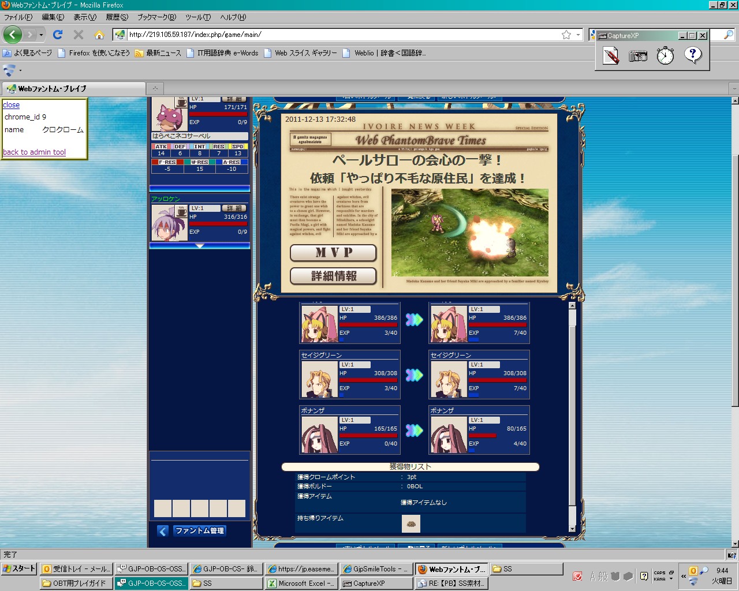Click the 詳細情報 button

tap(333, 276)
